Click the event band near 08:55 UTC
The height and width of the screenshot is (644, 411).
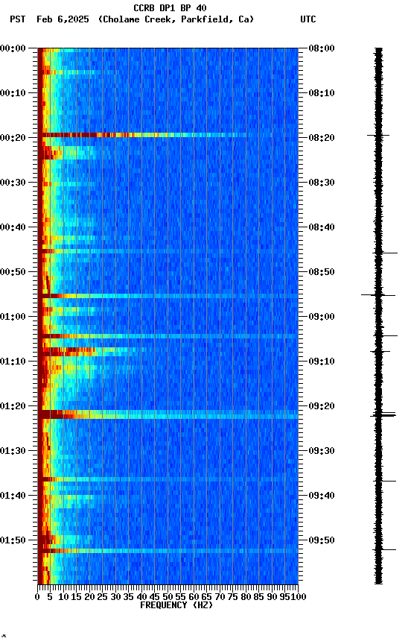pyautogui.click(x=168, y=296)
